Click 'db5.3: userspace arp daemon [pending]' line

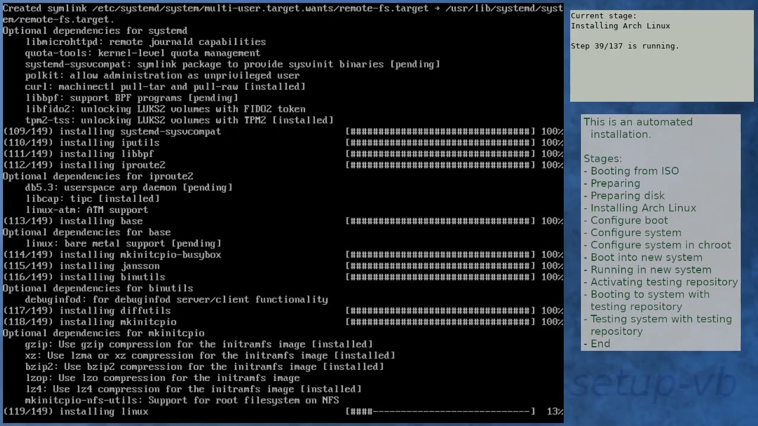[x=129, y=188]
